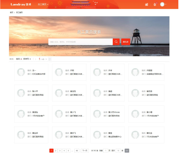Click the 下一页 button
The image size is (182, 154).
[85, 151]
